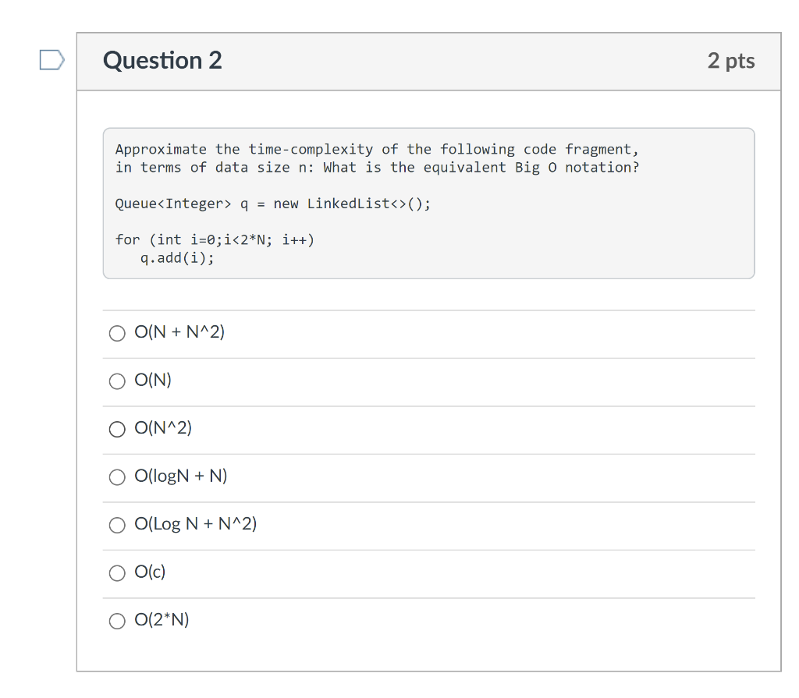Click the code line with q.add(i);

pyautogui.click(x=177, y=258)
